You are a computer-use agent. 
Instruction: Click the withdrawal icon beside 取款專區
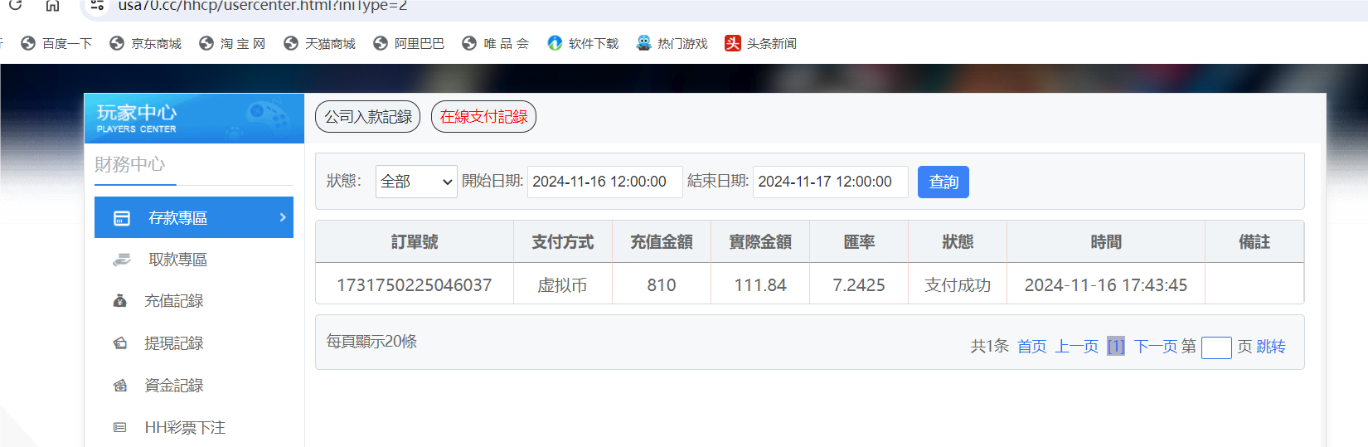tap(122, 260)
